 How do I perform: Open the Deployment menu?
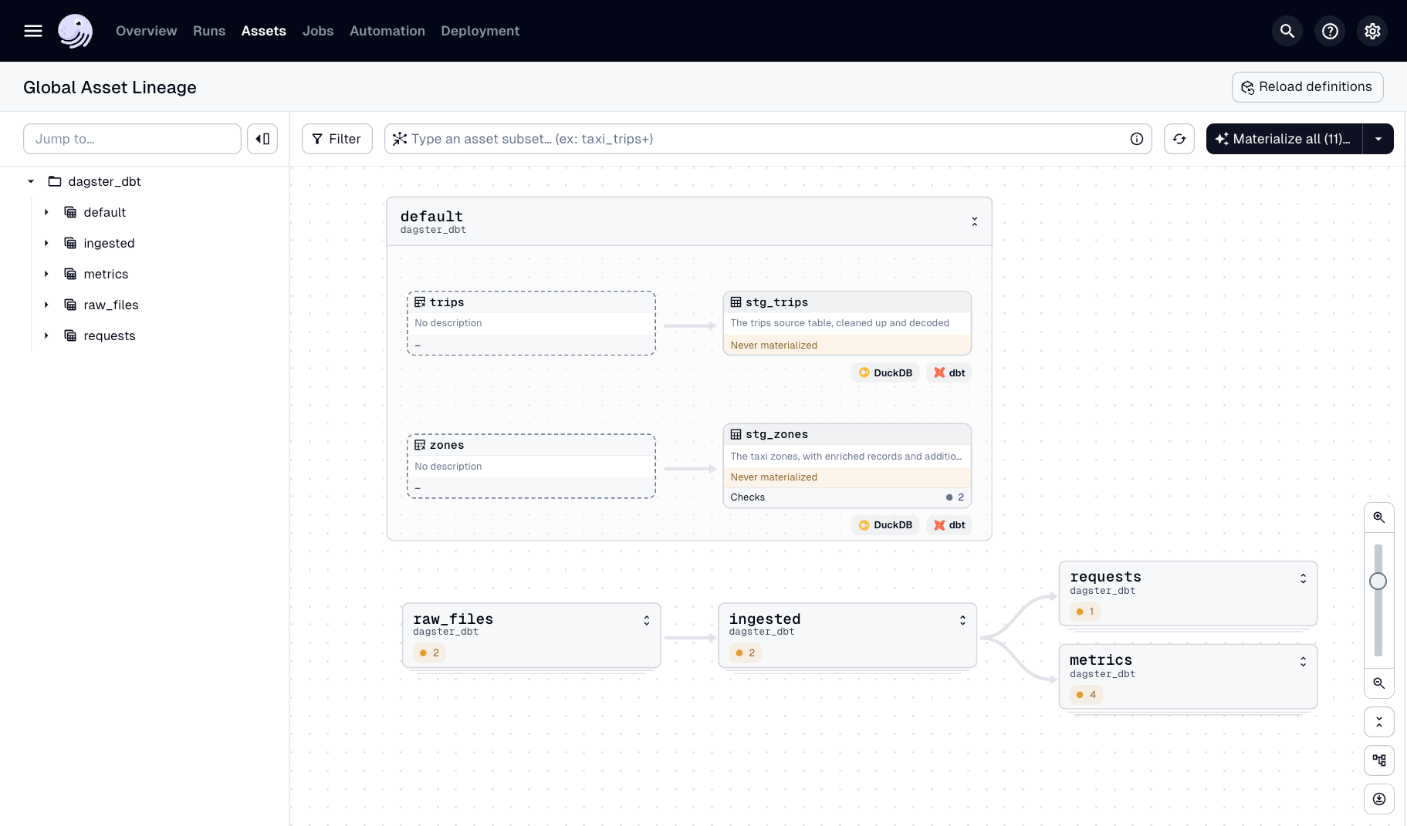(x=479, y=31)
